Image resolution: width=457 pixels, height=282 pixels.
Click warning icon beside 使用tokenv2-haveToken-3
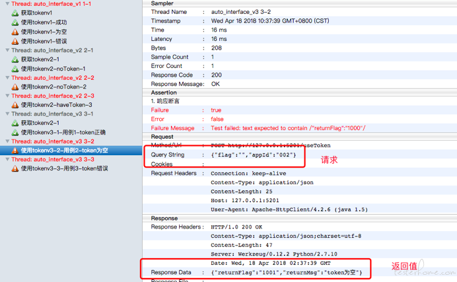(x=15, y=105)
